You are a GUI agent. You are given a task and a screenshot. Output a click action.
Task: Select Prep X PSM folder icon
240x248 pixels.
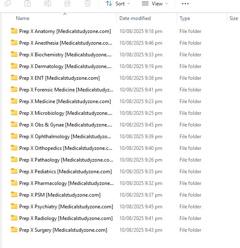(x=14, y=195)
